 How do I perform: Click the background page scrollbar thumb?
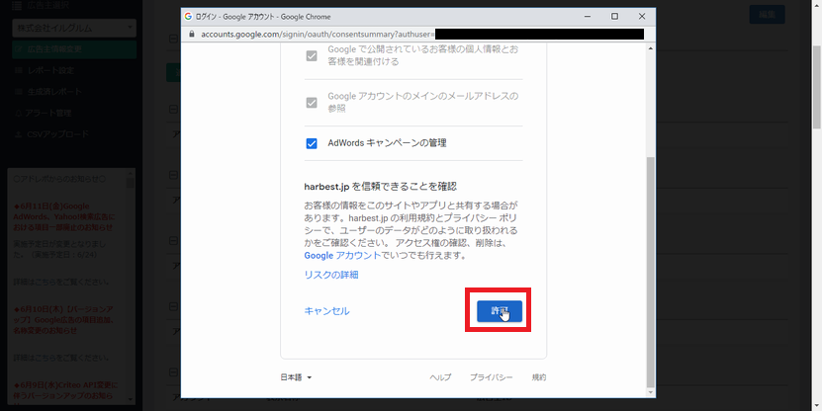point(817,86)
